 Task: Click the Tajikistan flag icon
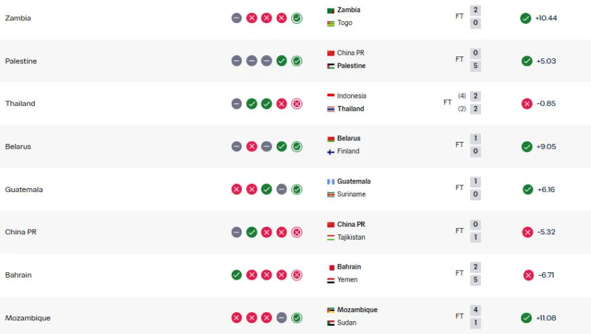click(331, 238)
